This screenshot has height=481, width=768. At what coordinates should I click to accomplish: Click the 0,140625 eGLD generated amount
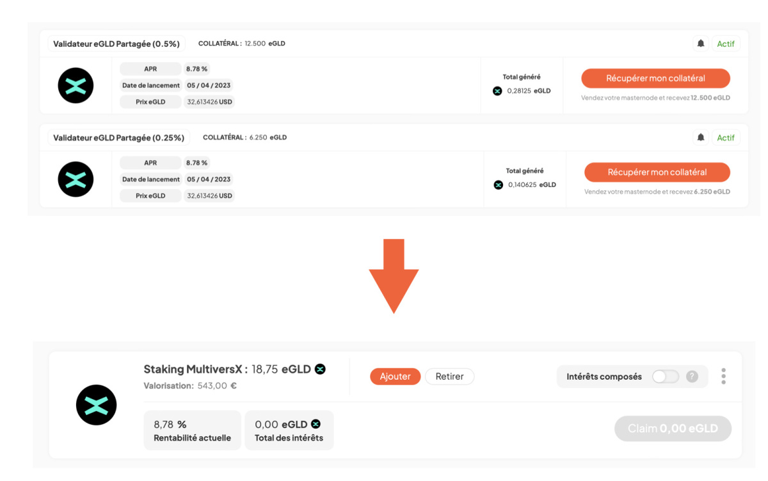532,184
